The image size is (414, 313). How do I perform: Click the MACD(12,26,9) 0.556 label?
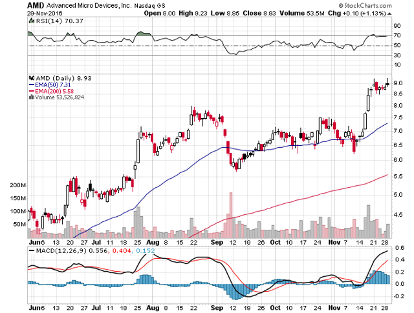pyautogui.click(x=72, y=250)
